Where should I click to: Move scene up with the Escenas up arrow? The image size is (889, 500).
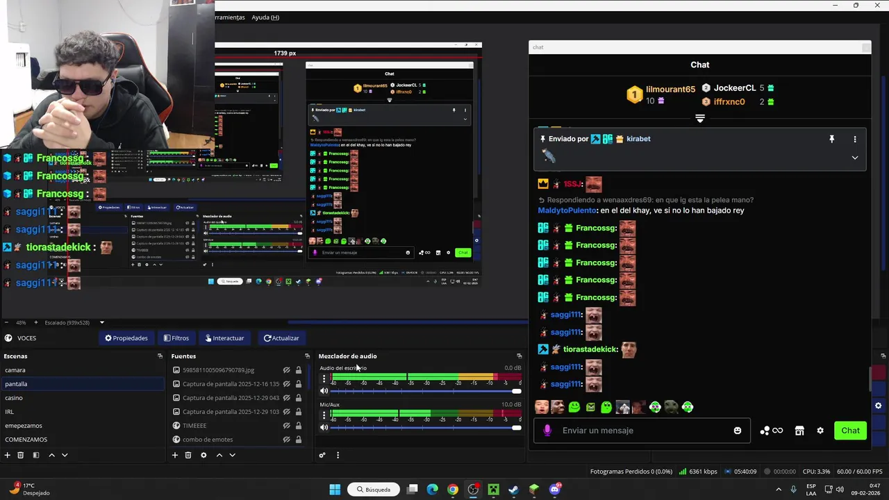(51, 455)
